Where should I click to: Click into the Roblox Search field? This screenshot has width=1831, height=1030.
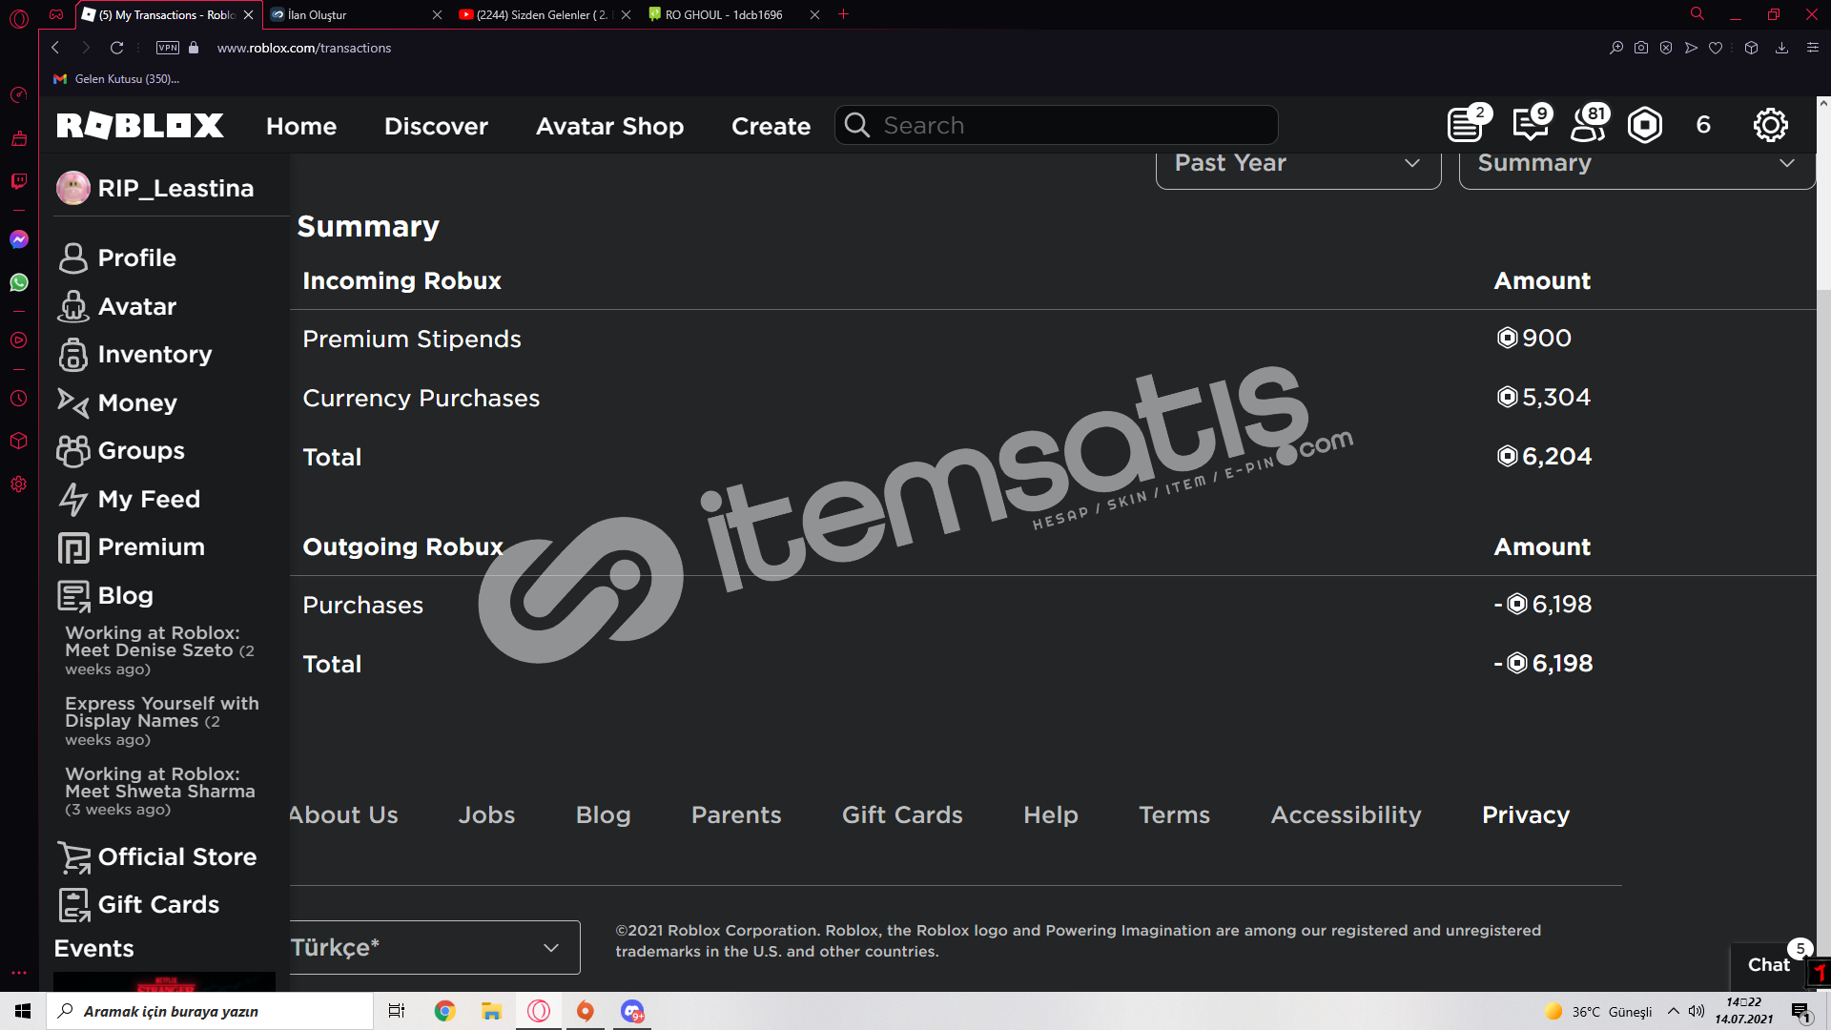[1056, 125]
